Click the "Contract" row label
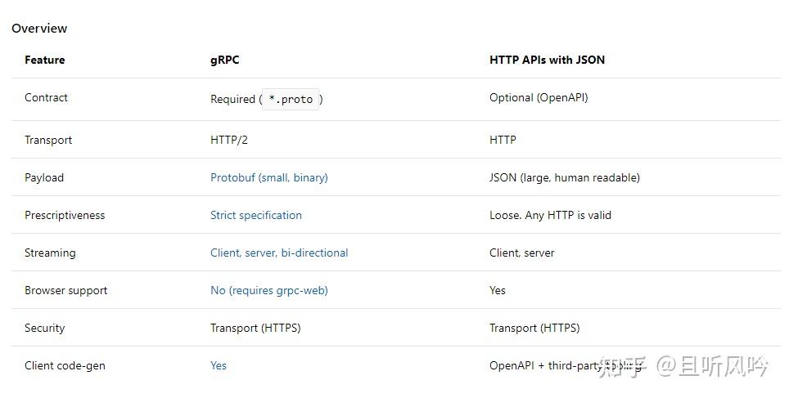789x398 pixels. [47, 98]
